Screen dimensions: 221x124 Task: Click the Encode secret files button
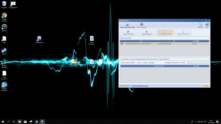(165, 33)
